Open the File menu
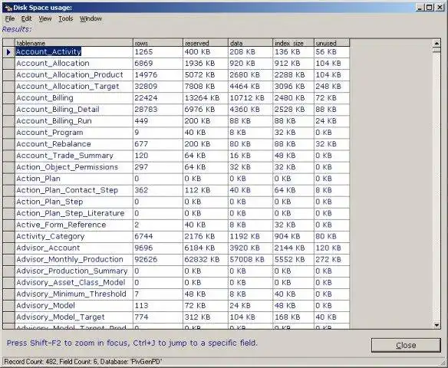448x368 pixels. click(x=10, y=18)
